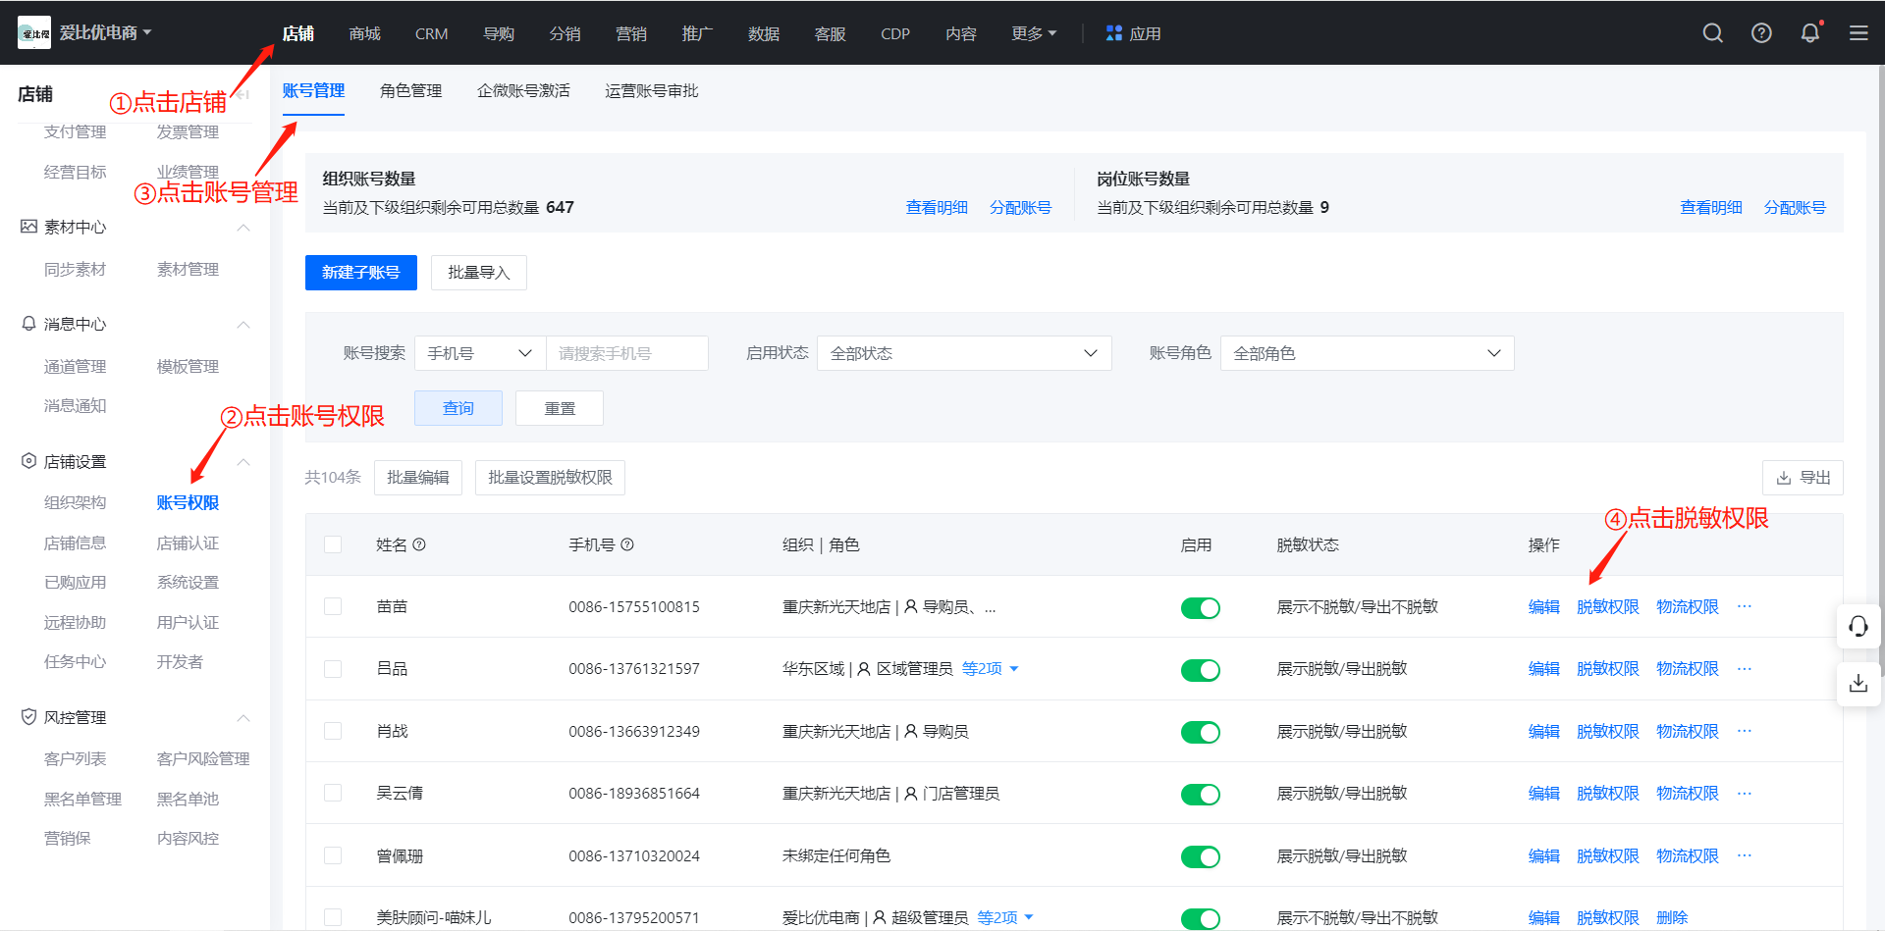Open the CRM top menu

pyautogui.click(x=431, y=33)
